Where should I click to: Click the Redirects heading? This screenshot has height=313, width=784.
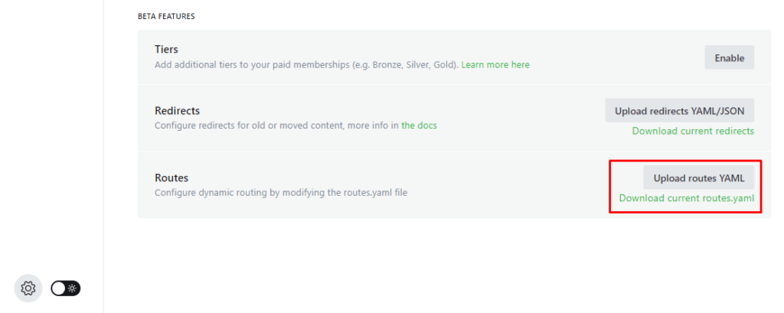tap(177, 111)
